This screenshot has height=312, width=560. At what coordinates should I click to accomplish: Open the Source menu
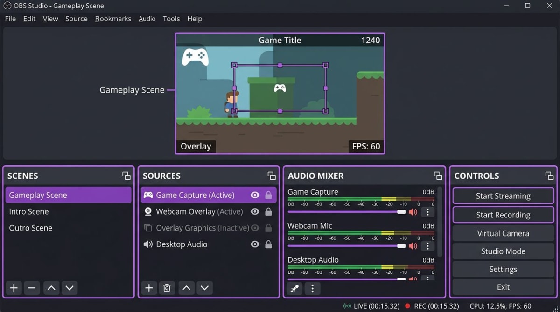tap(77, 19)
